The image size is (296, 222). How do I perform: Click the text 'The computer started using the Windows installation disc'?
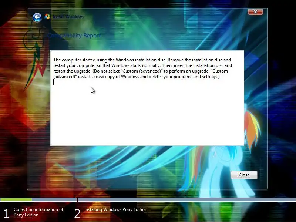click(x=110, y=60)
